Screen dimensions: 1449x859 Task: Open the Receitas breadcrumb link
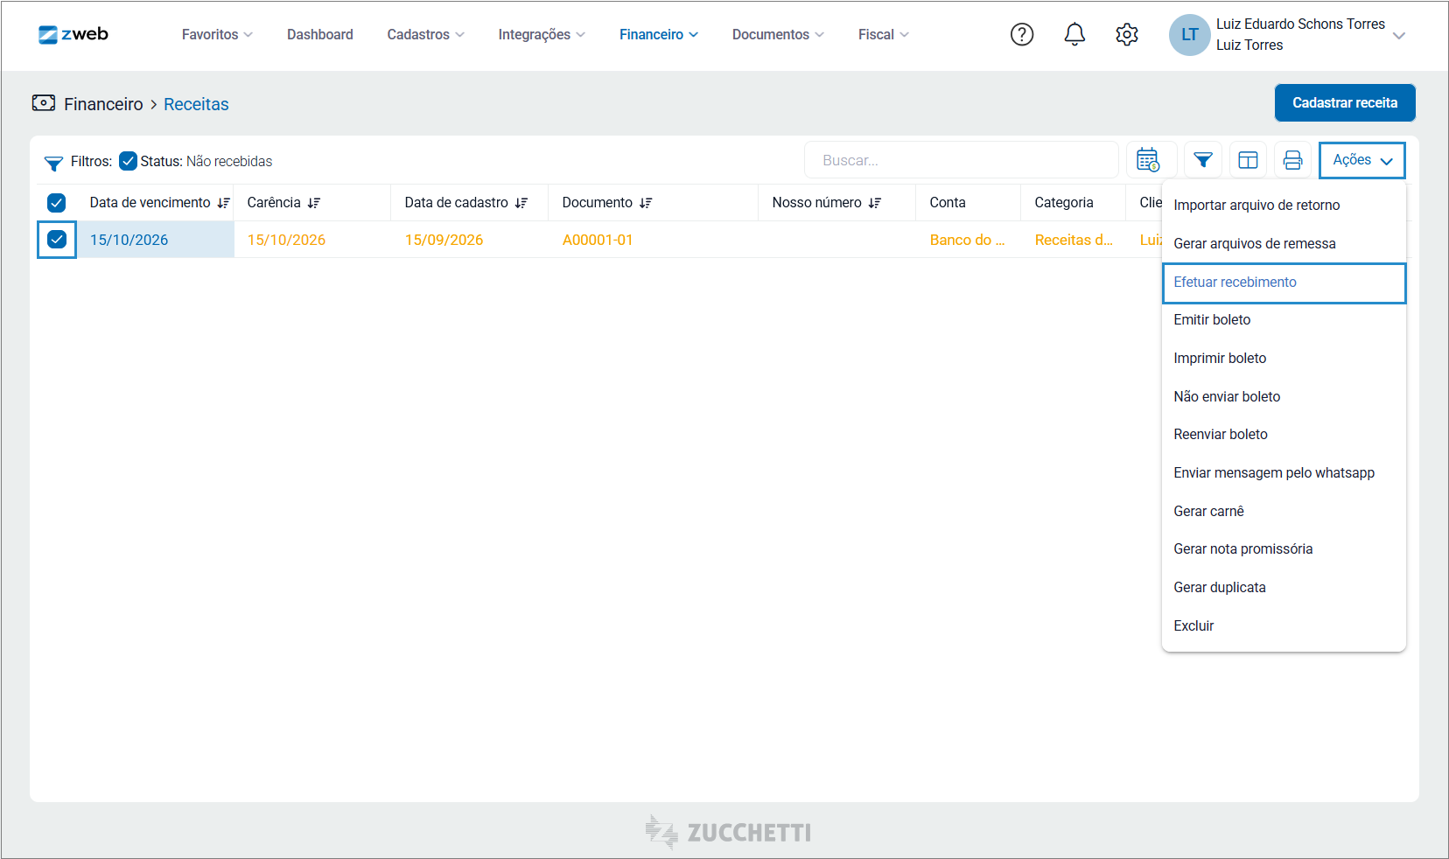click(196, 104)
